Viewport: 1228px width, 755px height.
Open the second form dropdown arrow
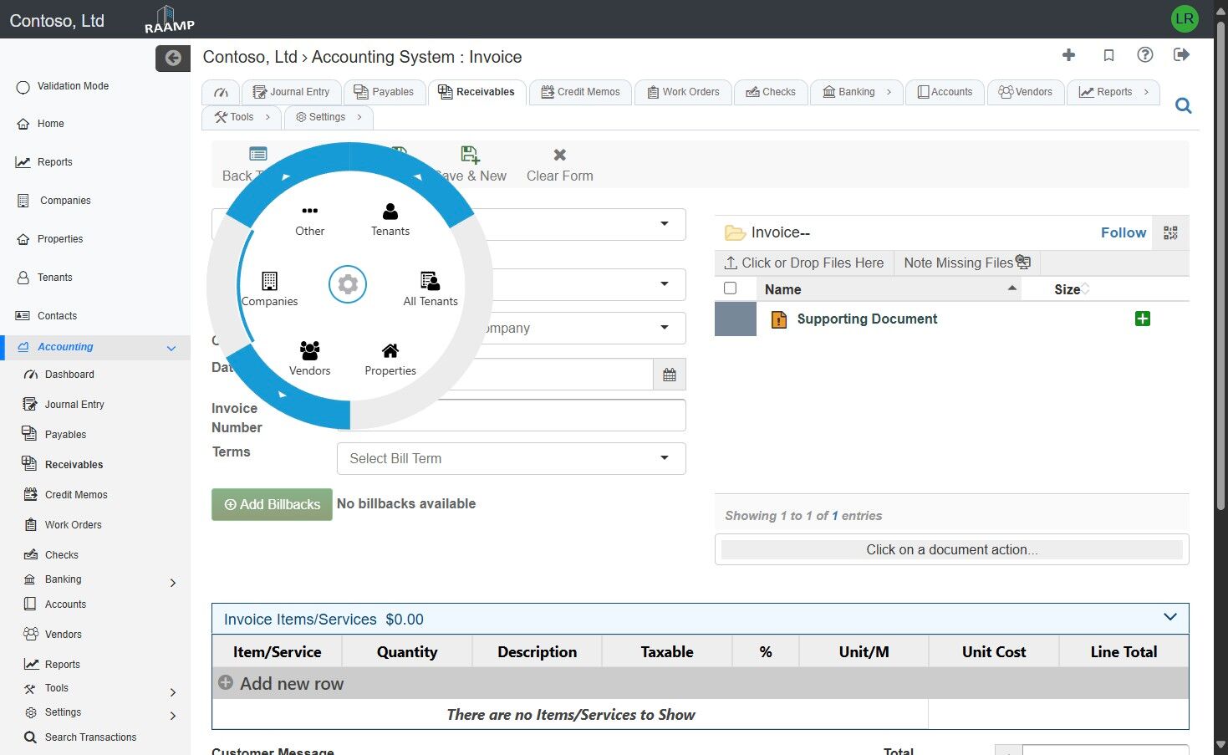[665, 284]
